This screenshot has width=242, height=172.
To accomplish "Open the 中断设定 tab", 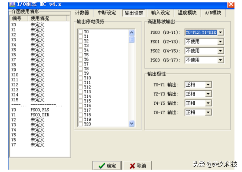I will (x=107, y=13).
